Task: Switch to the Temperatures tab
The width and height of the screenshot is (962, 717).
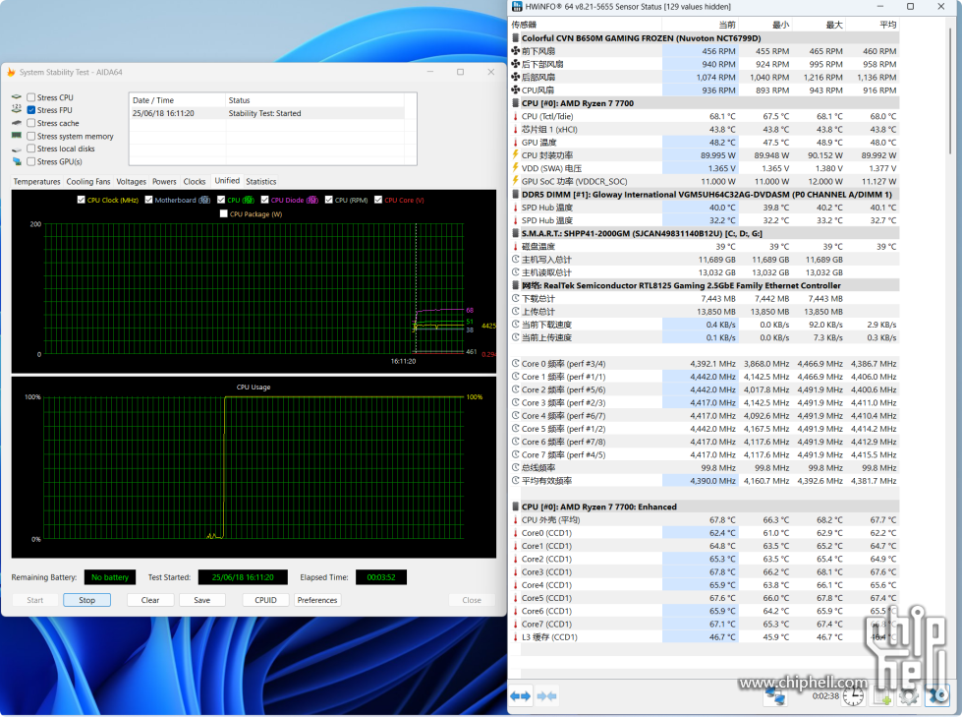Action: pyautogui.click(x=36, y=182)
